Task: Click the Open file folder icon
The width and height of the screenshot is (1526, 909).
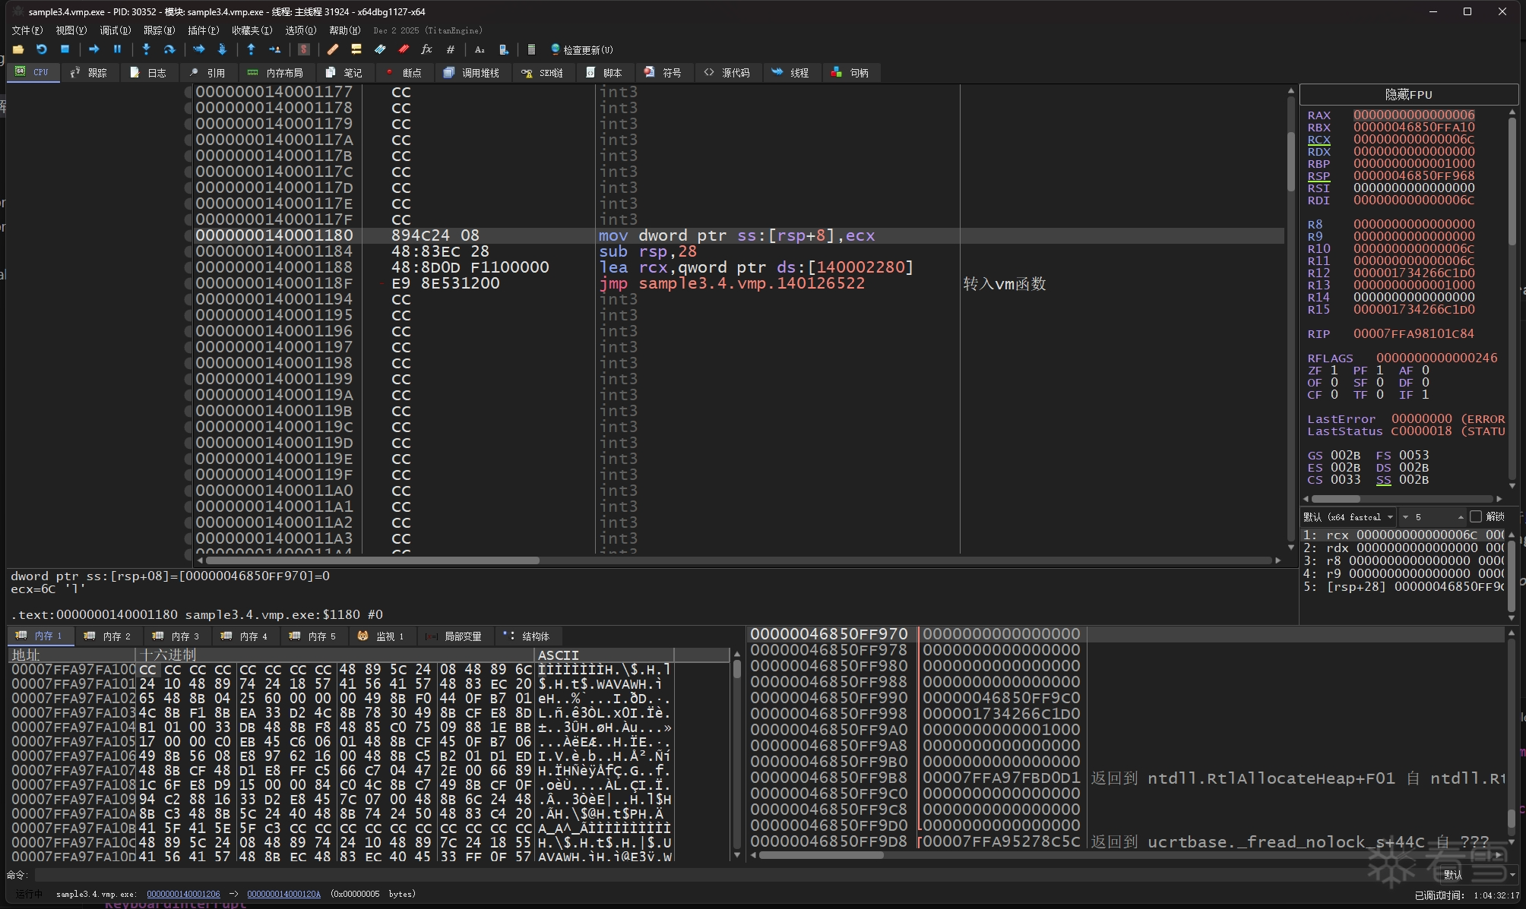Action: pyautogui.click(x=18, y=49)
